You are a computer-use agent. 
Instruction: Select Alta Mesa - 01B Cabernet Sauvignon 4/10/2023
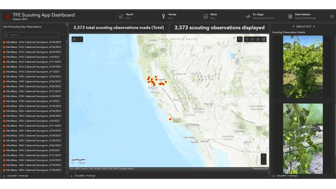point(34,77)
